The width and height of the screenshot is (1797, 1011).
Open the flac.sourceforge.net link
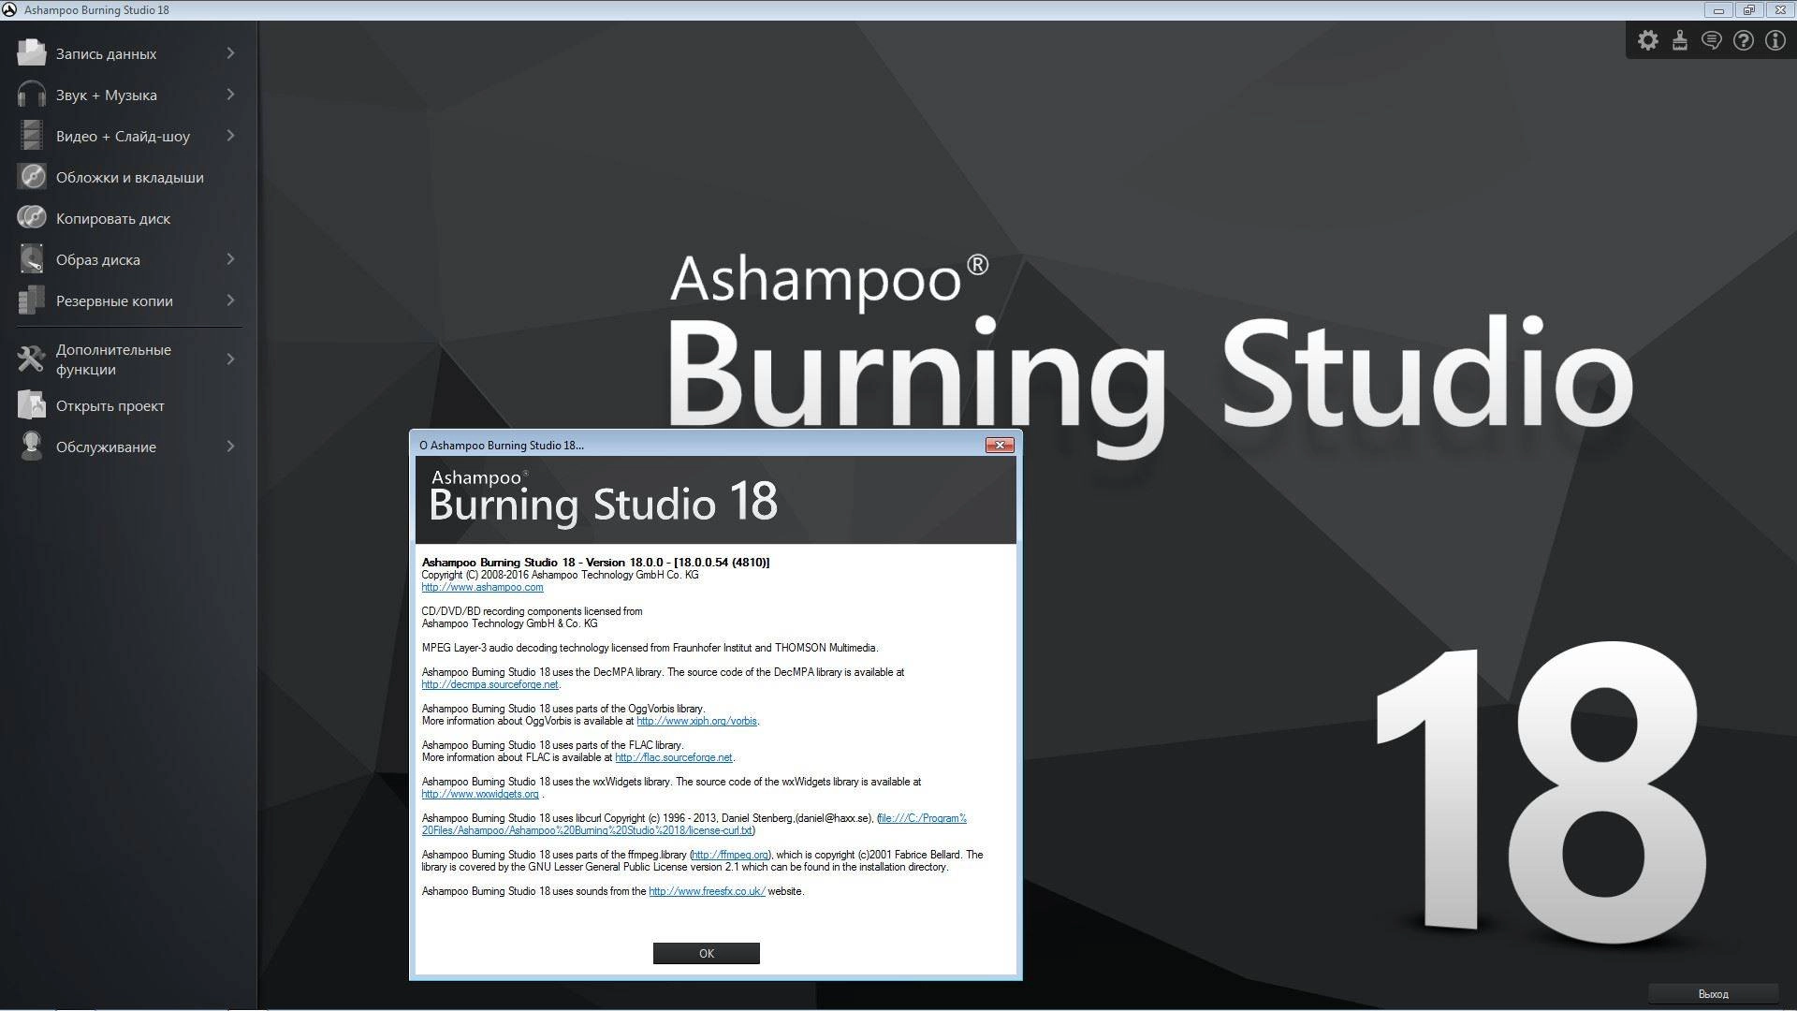click(x=674, y=757)
